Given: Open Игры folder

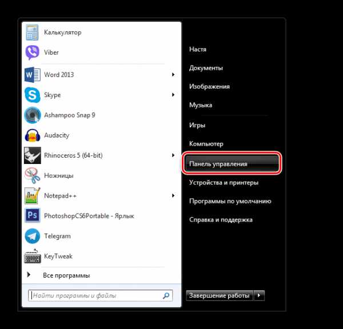Looking at the screenshot, I should 197,125.
